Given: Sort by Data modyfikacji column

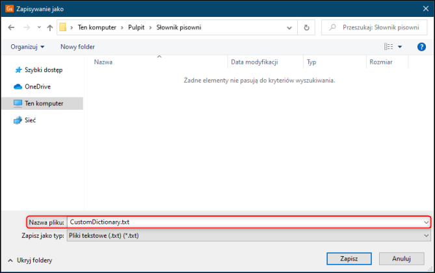Looking at the screenshot, I should (254, 62).
